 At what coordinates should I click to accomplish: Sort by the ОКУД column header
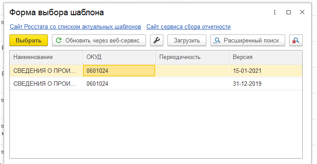pyautogui.click(x=119, y=57)
